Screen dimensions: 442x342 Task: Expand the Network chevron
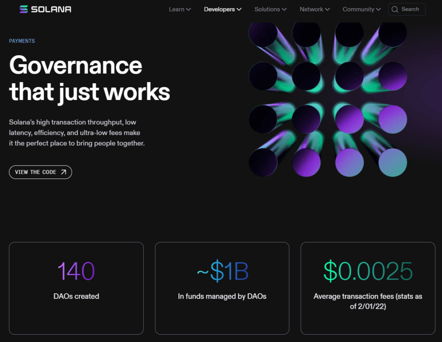coord(327,9)
